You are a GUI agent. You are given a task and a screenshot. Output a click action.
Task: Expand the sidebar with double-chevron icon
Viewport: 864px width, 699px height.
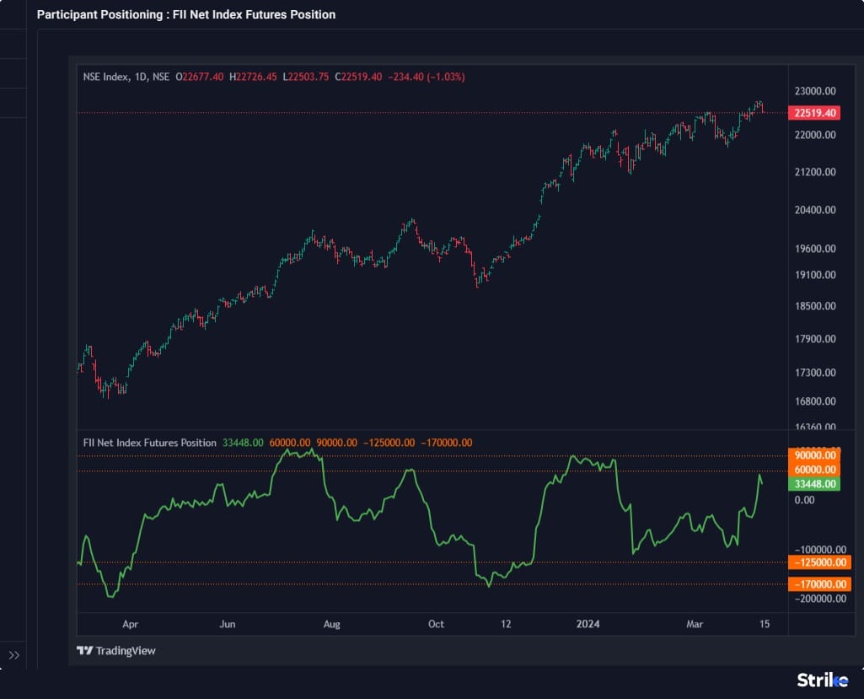tap(14, 654)
